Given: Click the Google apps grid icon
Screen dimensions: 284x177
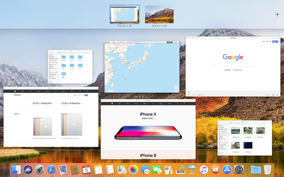Looking at the screenshot, I should pyautogui.click(x=270, y=42).
